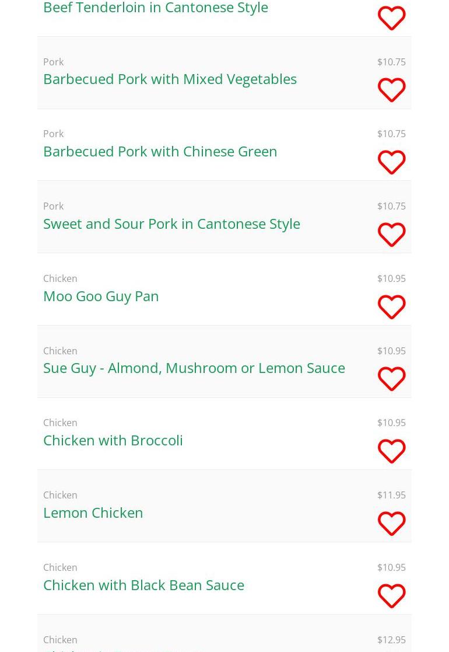Select Chicken with Black Bean Sauce title
The image size is (449, 652).
[x=143, y=585]
